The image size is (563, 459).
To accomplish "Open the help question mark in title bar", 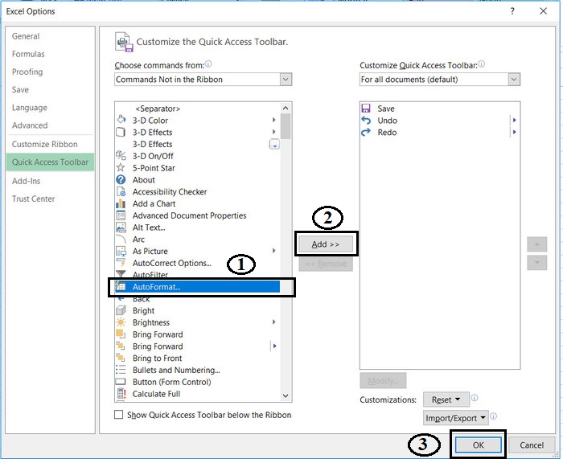I will [512, 11].
